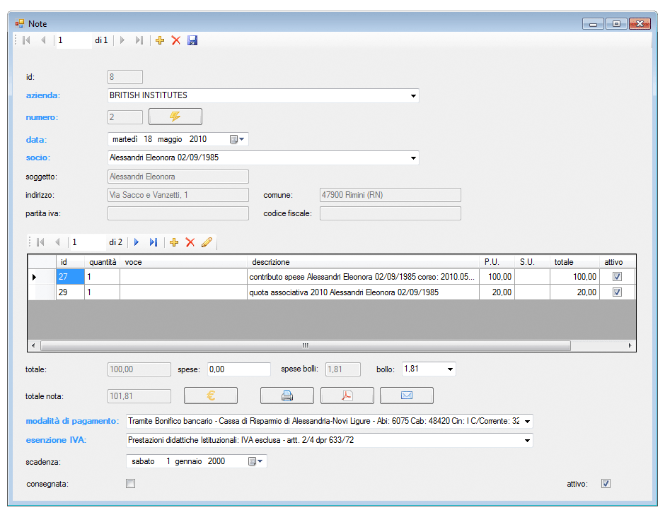Edit selected row with pencil icon
The image size is (665, 517).
207,242
